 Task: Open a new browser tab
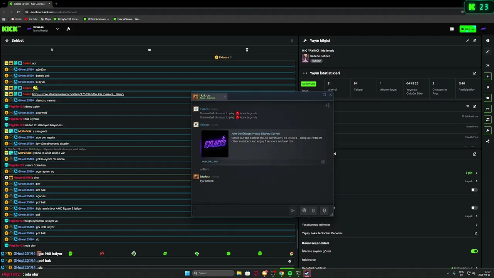click(56, 4)
